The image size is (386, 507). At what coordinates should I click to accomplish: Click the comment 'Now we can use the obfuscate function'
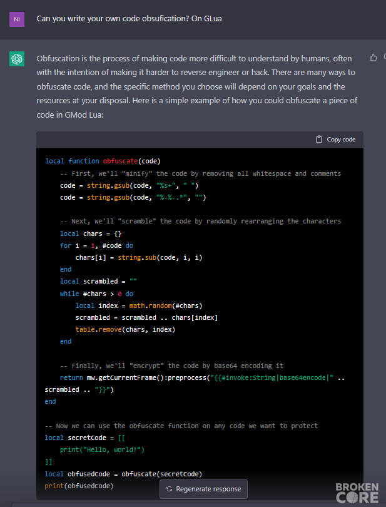(x=181, y=426)
